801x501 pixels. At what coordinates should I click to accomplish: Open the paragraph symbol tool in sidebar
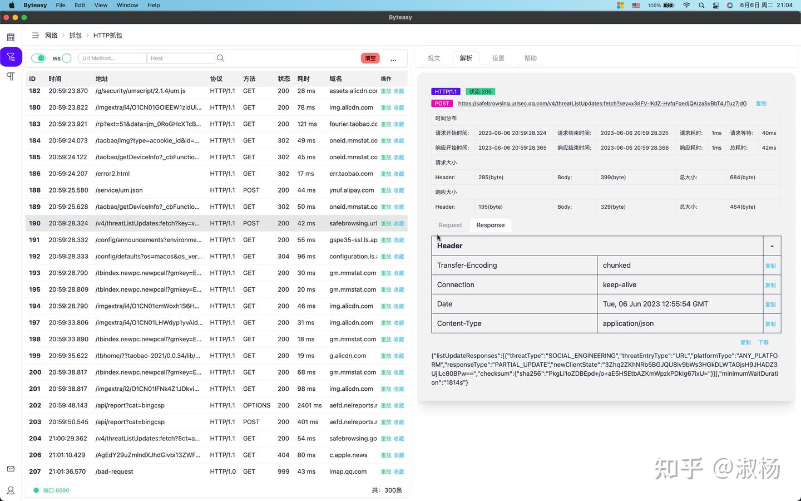pos(11,76)
